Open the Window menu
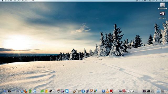168x94 pixels. click(x=28, y=1)
